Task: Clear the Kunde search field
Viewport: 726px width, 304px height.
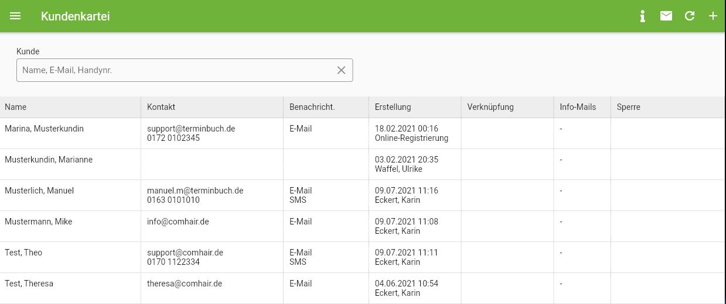Action: point(341,70)
